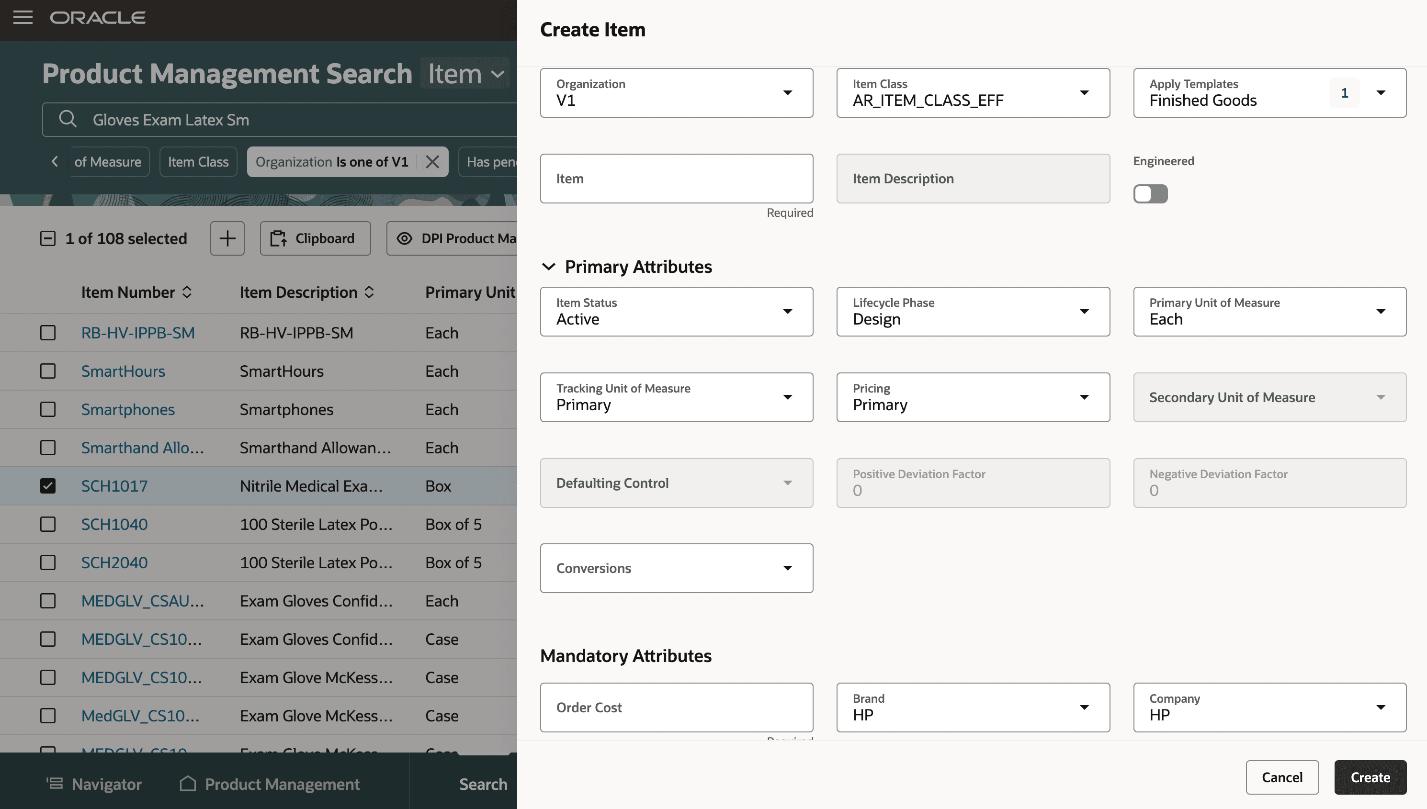
Task: Uncheck the SCH1017 row checkbox
Action: pos(48,485)
